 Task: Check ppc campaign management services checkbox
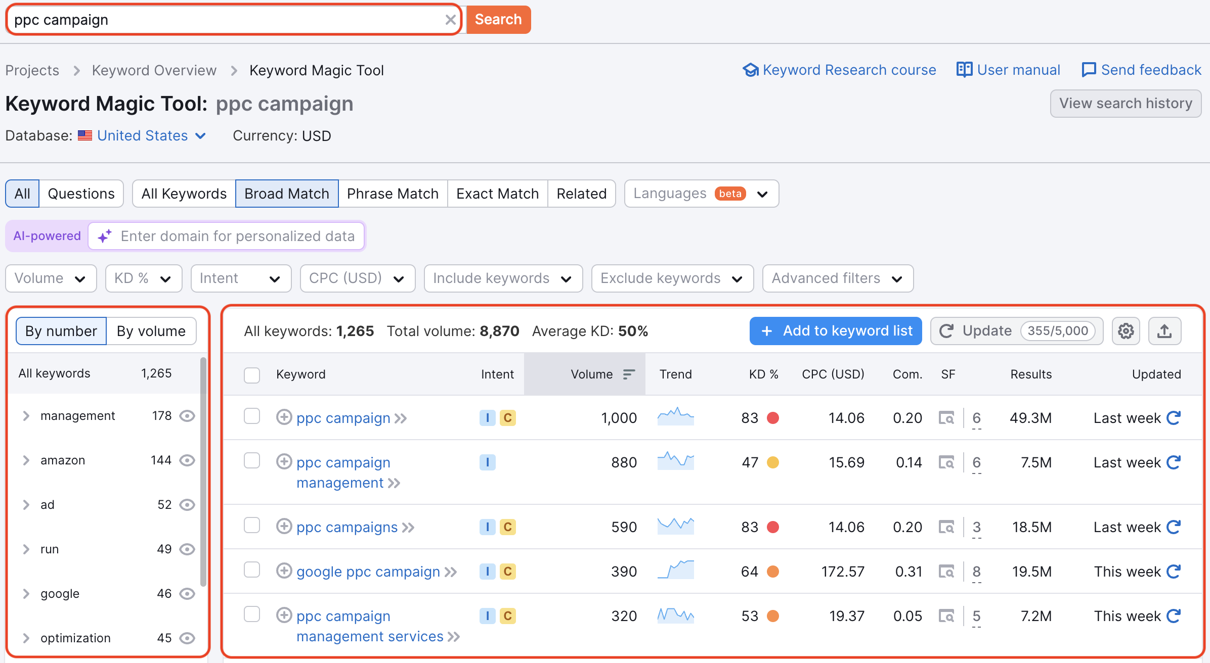[x=252, y=614]
